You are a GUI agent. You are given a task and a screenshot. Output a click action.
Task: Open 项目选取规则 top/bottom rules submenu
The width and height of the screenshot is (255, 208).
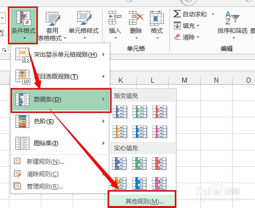pyautogui.click(x=60, y=77)
